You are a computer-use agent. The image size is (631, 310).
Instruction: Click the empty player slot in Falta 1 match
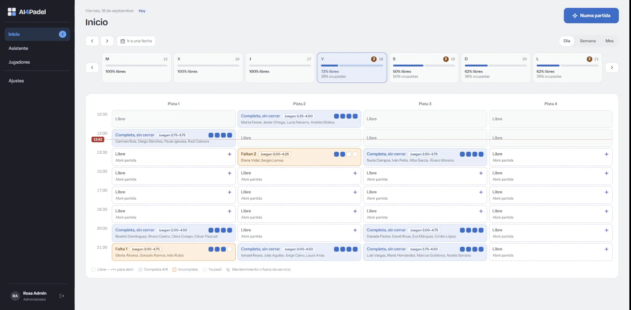[229, 249]
